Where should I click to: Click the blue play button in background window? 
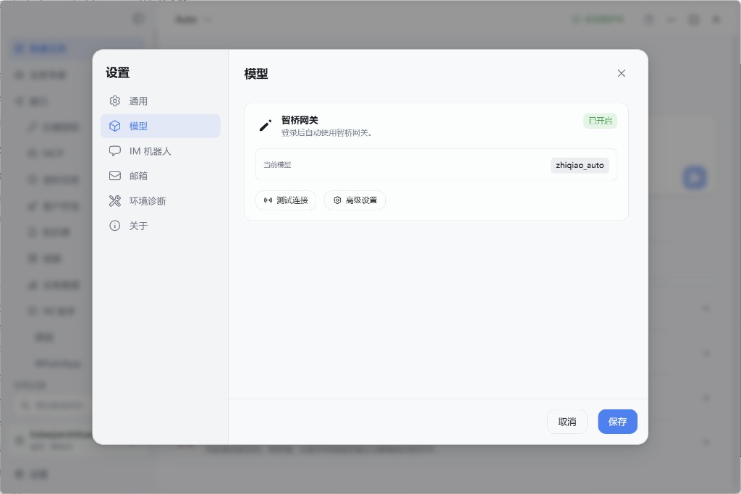[694, 178]
